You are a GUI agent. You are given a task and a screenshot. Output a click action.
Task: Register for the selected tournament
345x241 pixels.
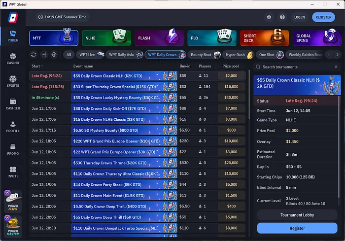pos(297,228)
